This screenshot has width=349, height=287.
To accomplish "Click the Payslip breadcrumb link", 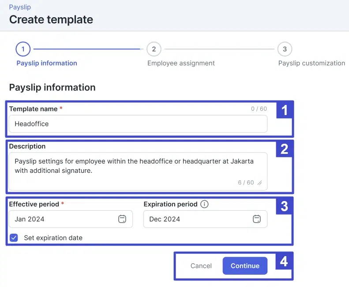I will tap(20, 7).
